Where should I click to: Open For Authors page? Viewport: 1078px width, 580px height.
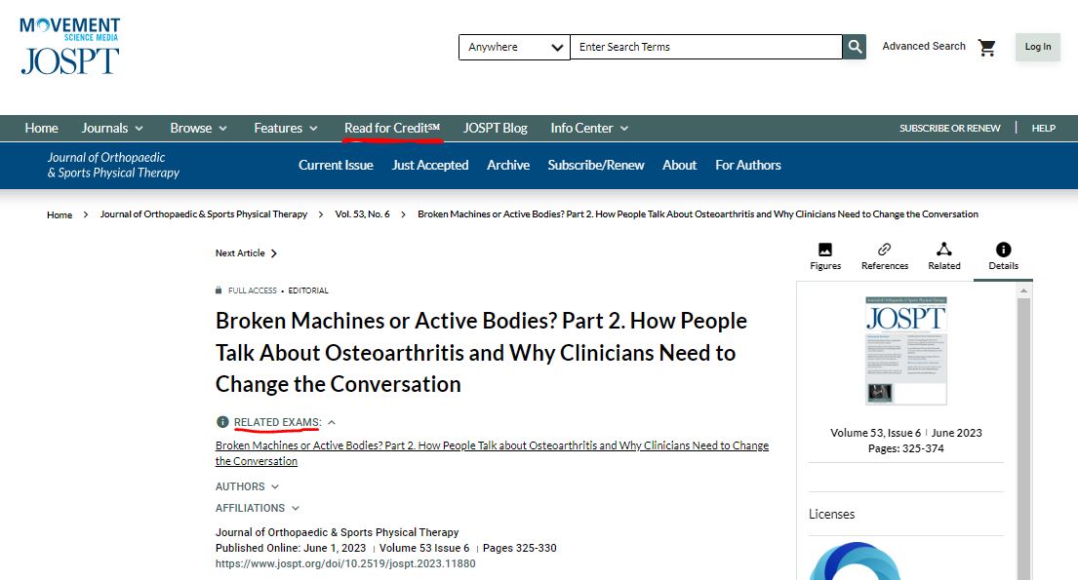coord(748,165)
